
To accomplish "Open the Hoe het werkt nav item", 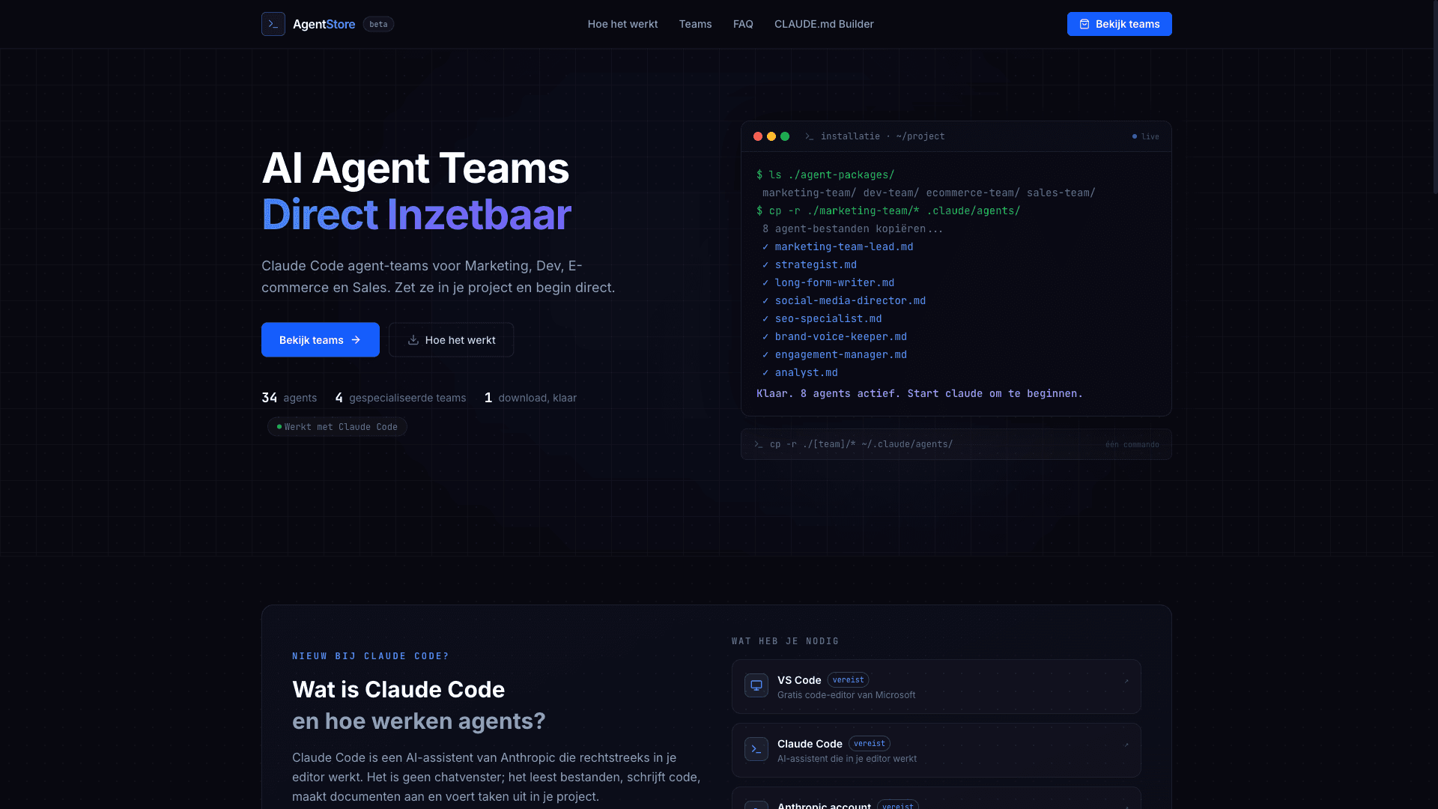I will tap(622, 24).
